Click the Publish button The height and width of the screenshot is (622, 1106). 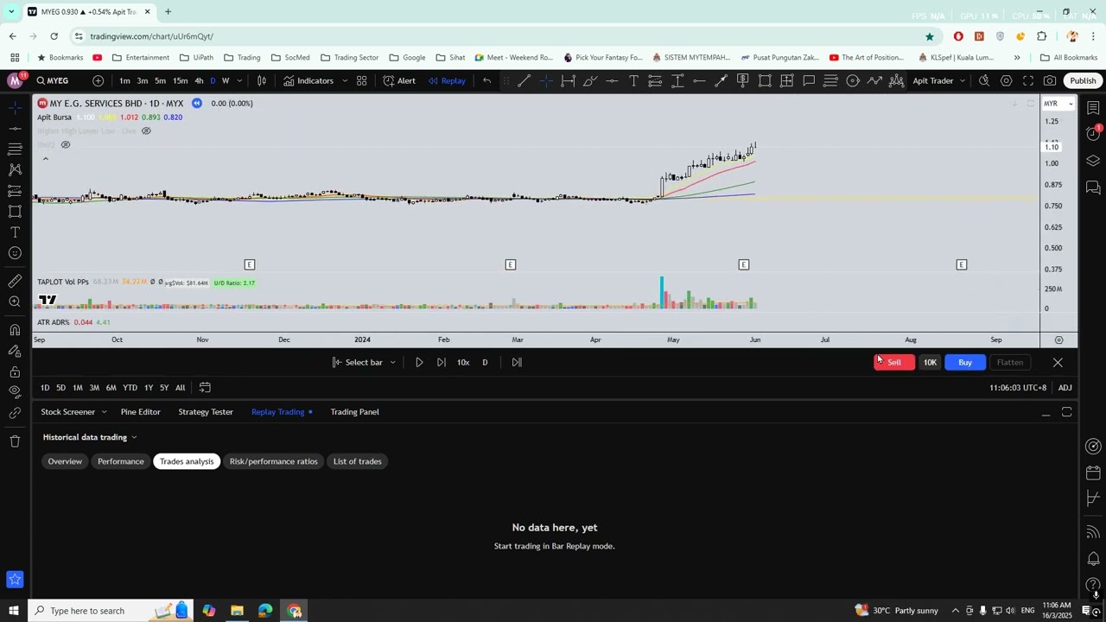pyautogui.click(x=1083, y=80)
